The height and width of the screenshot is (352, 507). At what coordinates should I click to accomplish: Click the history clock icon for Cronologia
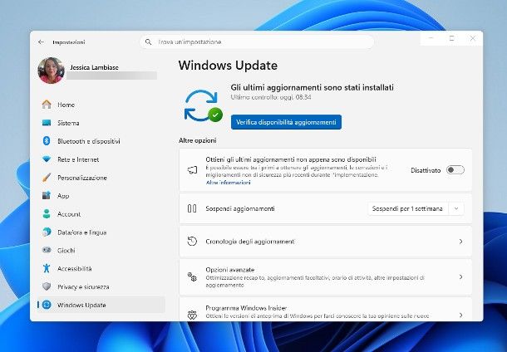tap(192, 242)
